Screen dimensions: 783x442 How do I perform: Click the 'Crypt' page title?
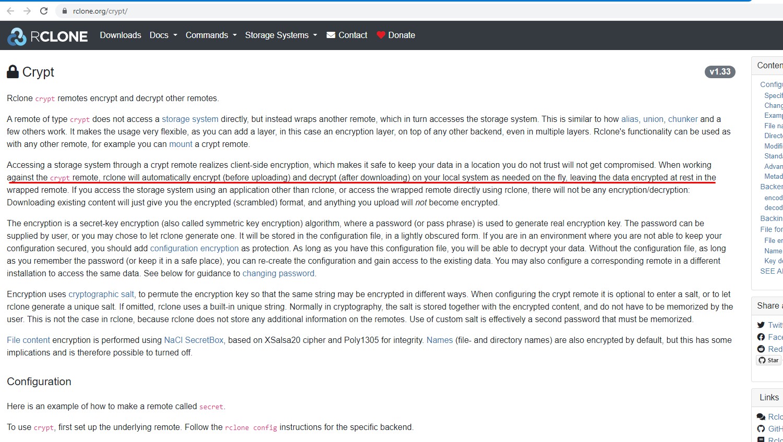pyautogui.click(x=38, y=72)
